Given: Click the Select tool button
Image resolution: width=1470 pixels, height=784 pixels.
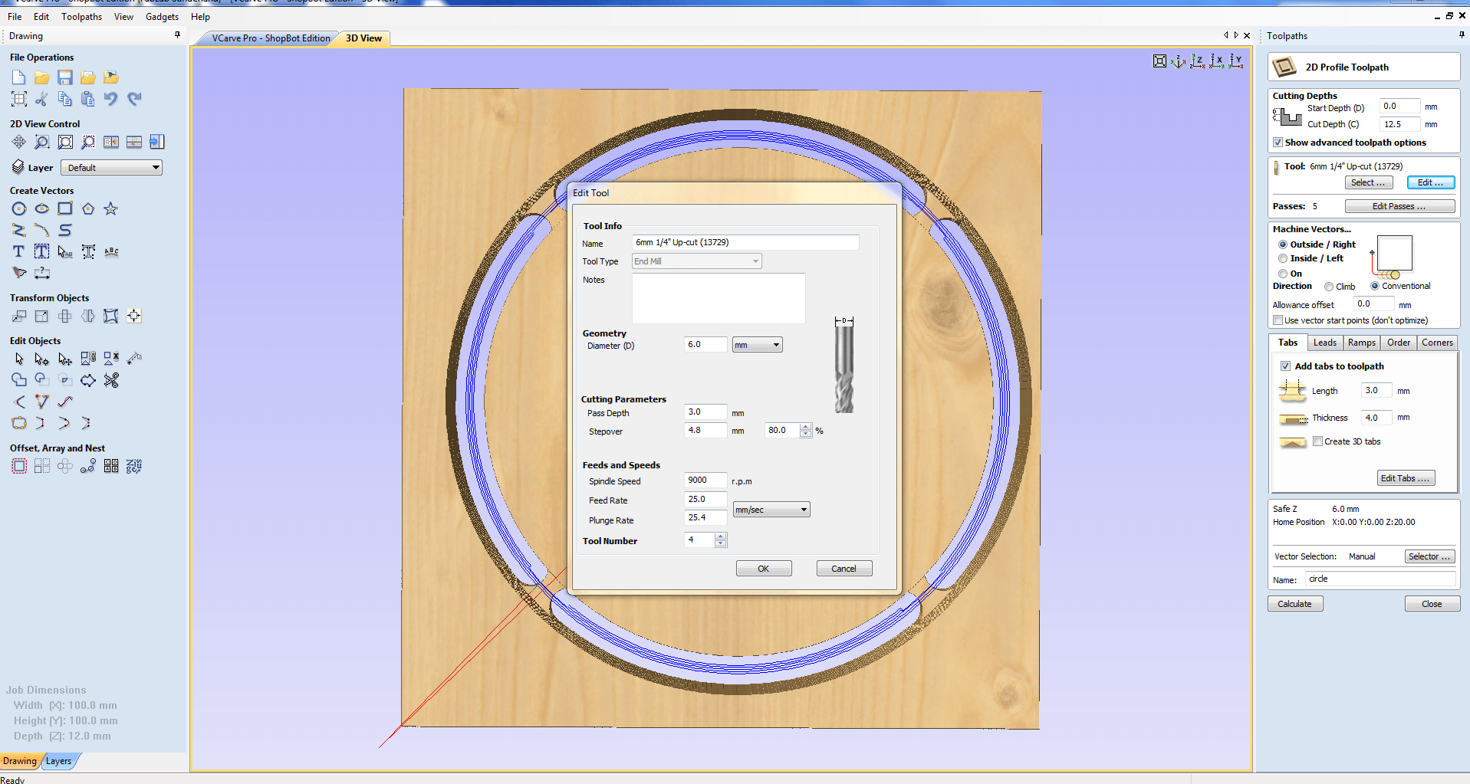Looking at the screenshot, I should 1369,182.
